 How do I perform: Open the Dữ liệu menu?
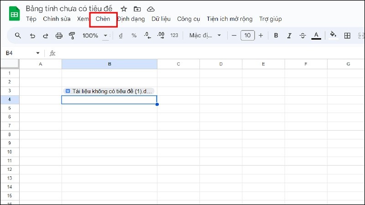[161, 19]
